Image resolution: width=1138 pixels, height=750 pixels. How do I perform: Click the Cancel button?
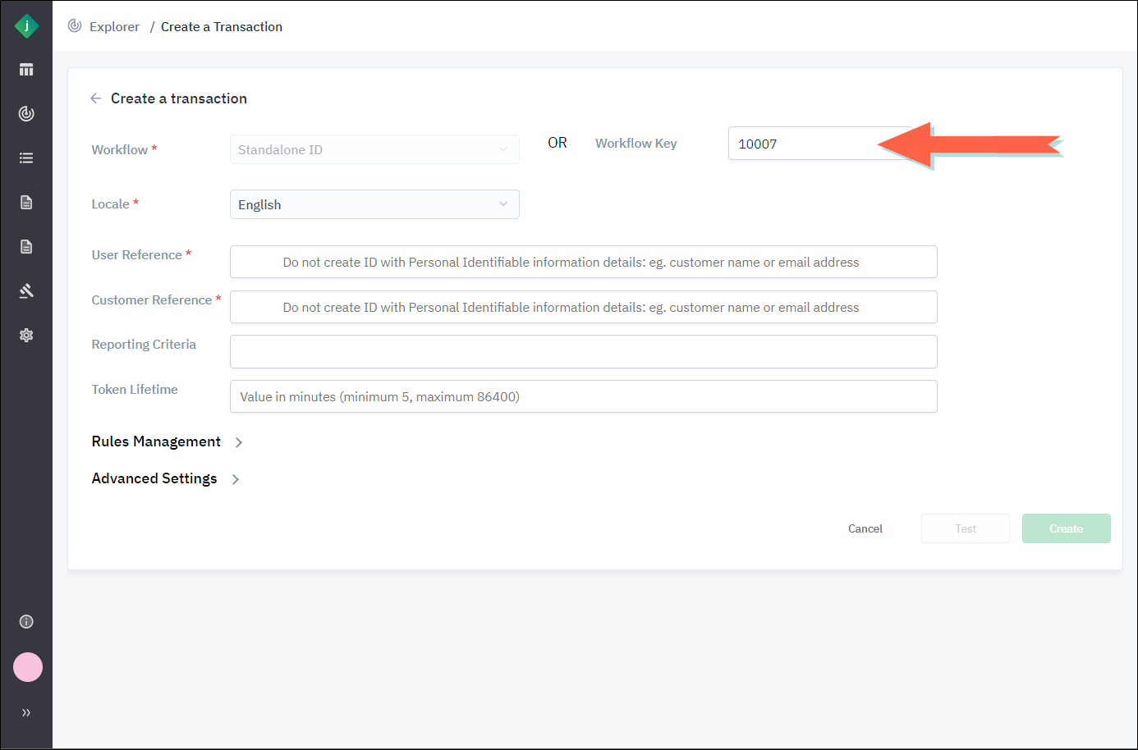point(865,529)
